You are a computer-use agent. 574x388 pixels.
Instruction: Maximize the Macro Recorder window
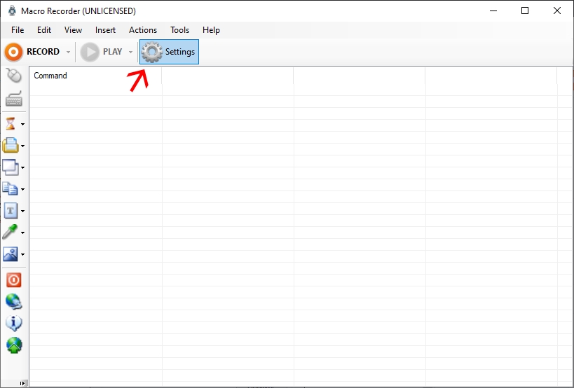pyautogui.click(x=525, y=11)
